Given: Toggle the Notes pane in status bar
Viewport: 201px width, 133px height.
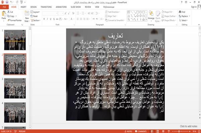Looking at the screenshot, I should (x=128, y=131).
